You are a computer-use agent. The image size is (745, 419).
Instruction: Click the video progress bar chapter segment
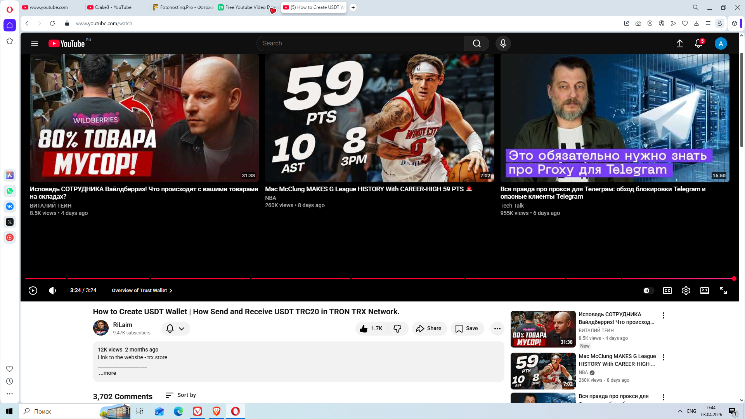tap(200, 279)
